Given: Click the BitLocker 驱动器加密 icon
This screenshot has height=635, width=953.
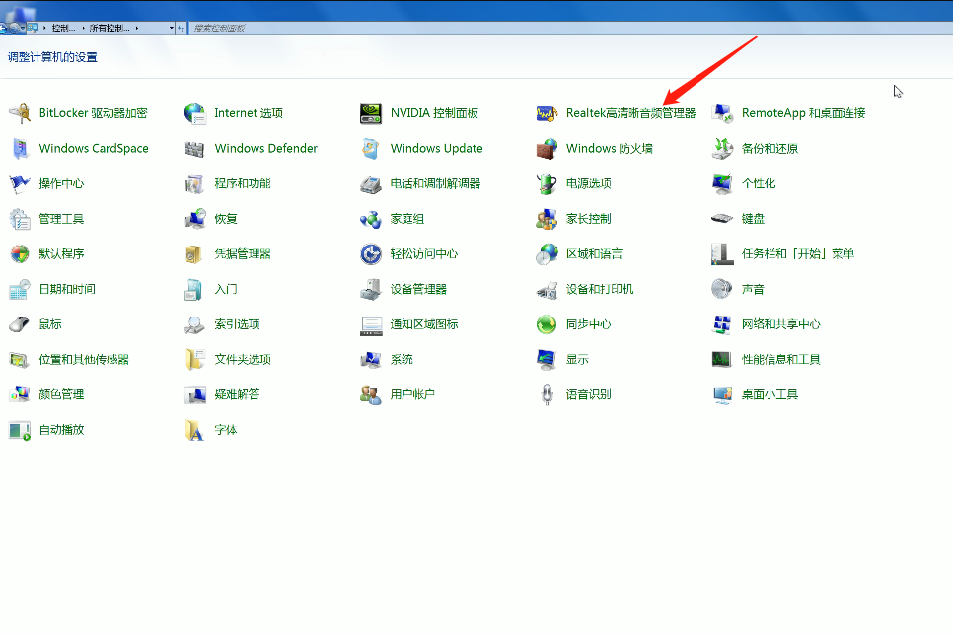Looking at the screenshot, I should [x=20, y=113].
